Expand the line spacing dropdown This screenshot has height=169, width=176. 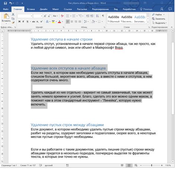[88, 21]
